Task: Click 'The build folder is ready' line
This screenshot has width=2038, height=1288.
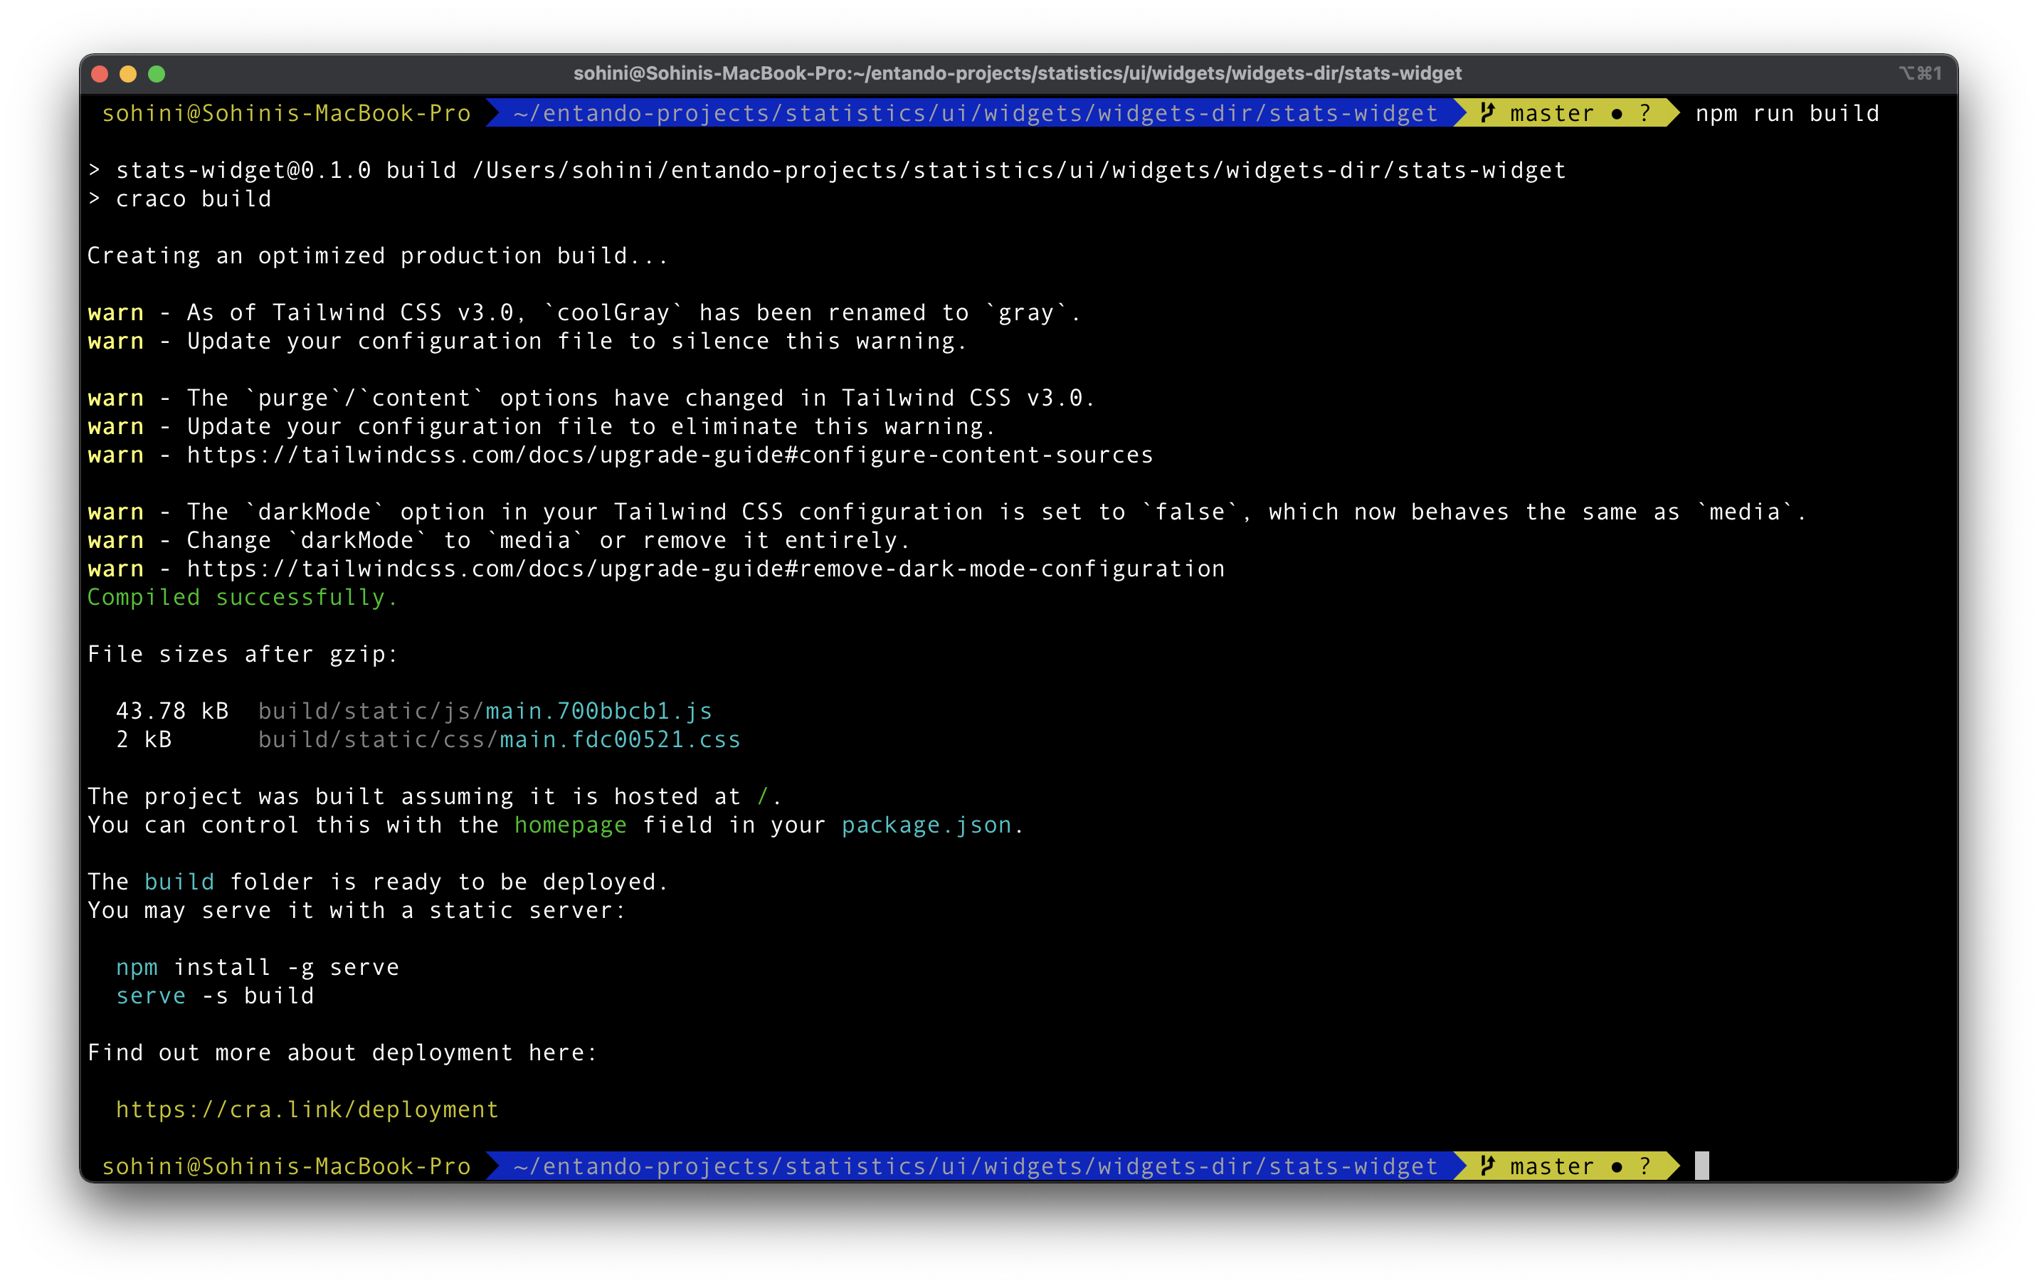Action: point(377,882)
